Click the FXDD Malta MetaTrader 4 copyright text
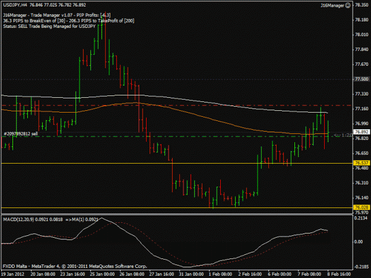Screen dimensions: 371x278 (x=75, y=266)
